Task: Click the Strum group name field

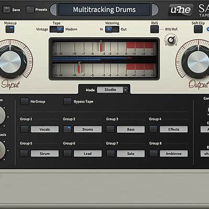Action: coord(45,154)
